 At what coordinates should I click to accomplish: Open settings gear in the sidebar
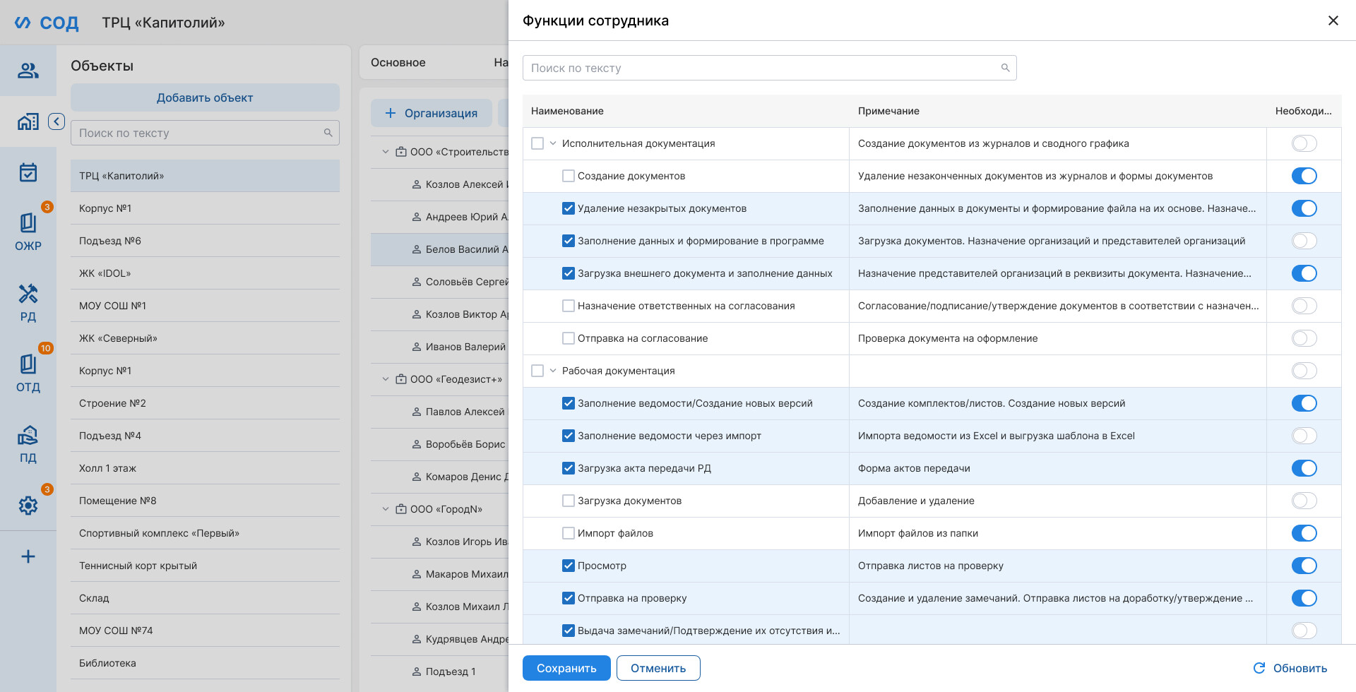tap(28, 506)
